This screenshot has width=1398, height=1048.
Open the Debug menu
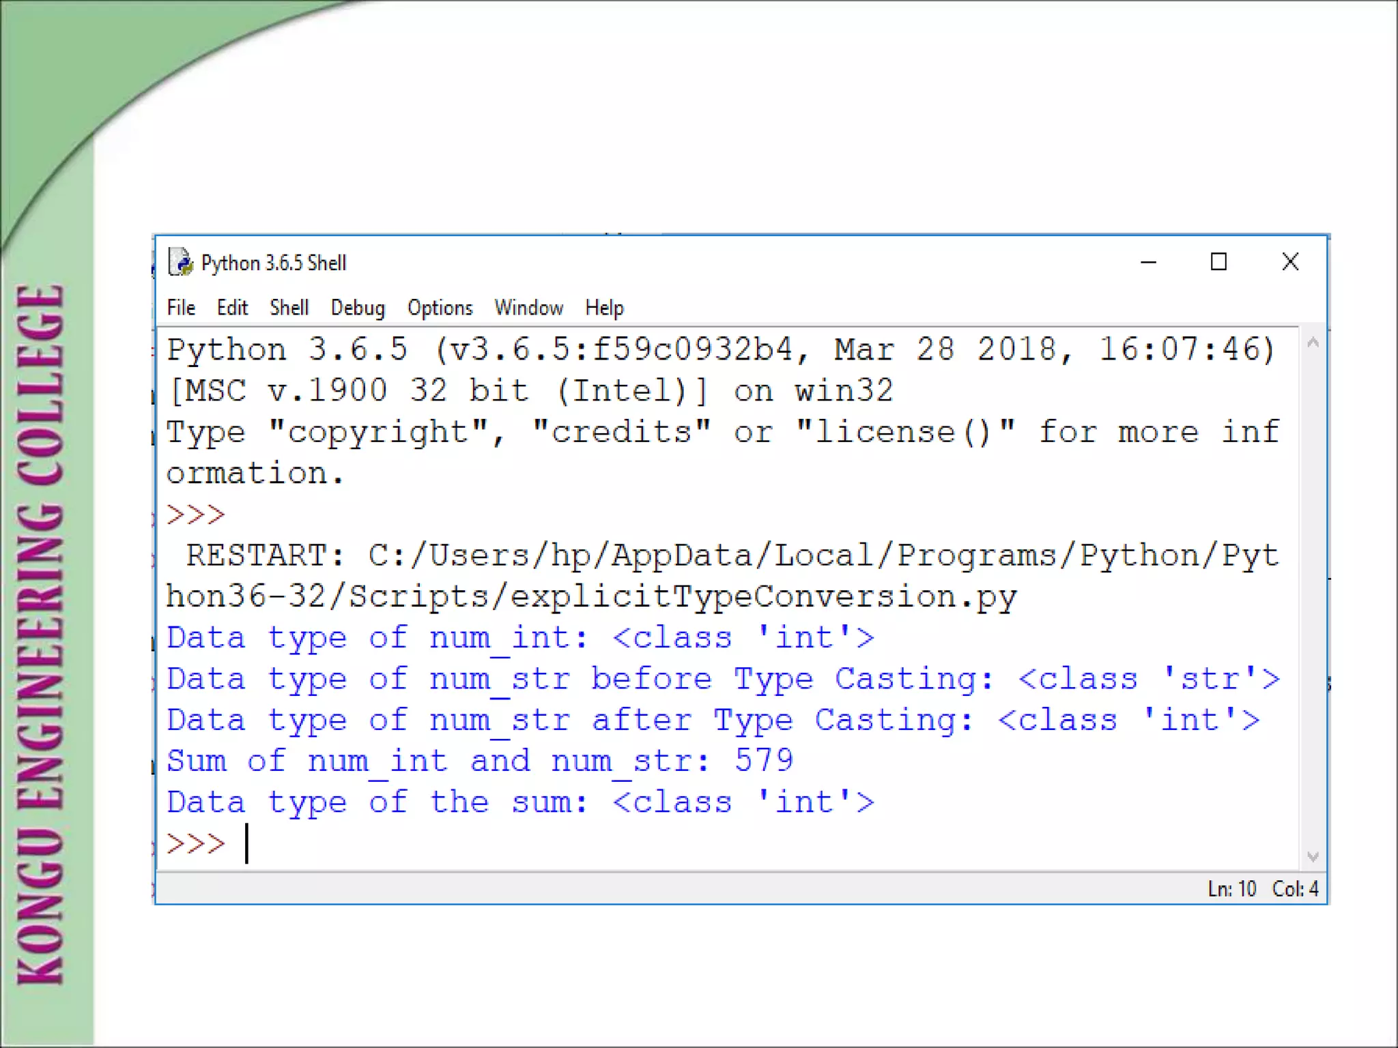coord(358,308)
